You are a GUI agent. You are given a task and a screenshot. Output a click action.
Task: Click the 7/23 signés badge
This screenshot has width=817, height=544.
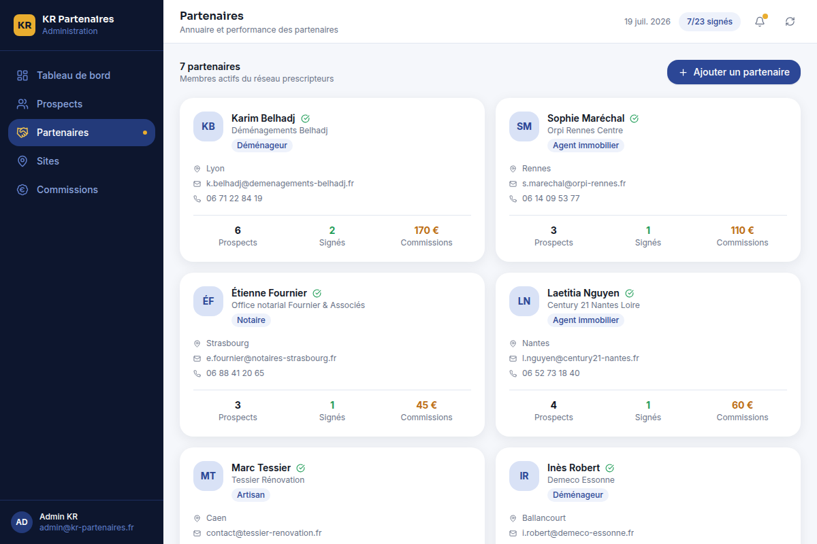click(x=709, y=22)
